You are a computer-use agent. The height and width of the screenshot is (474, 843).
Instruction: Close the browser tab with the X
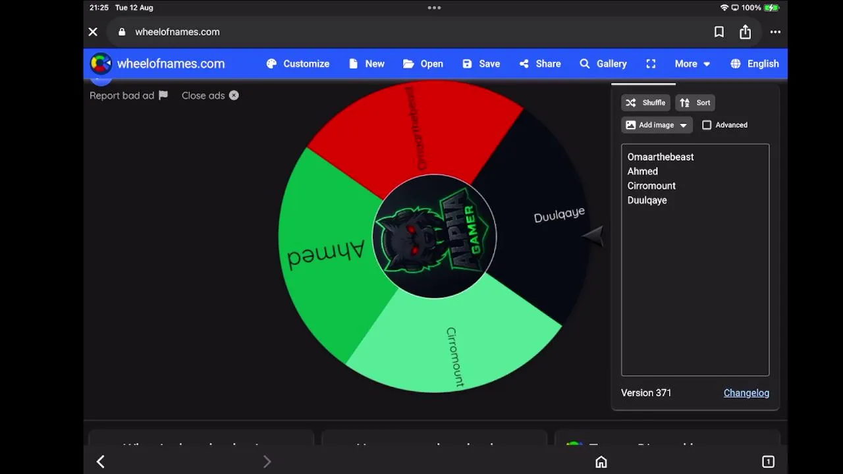93,32
